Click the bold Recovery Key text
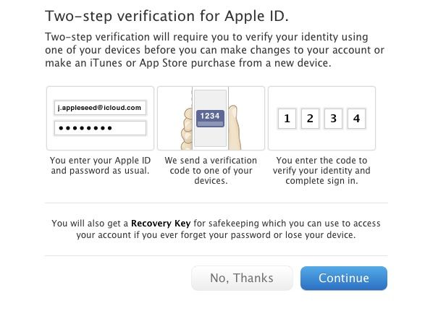The image size is (425, 314). [161, 224]
